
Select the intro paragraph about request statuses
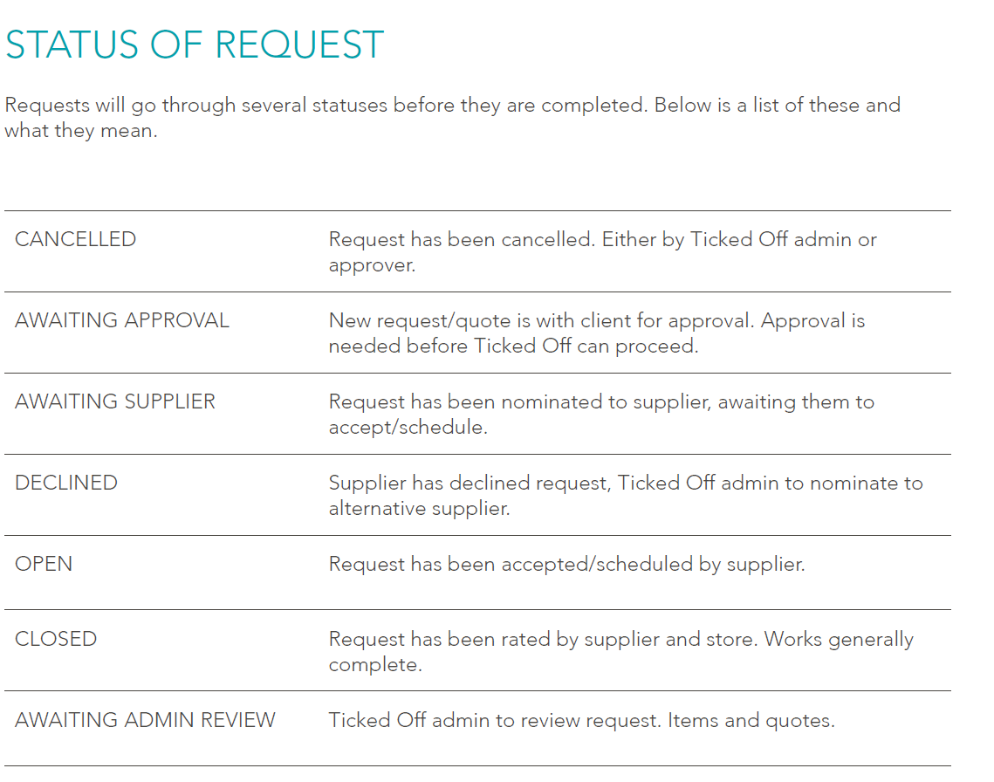pos(452,118)
